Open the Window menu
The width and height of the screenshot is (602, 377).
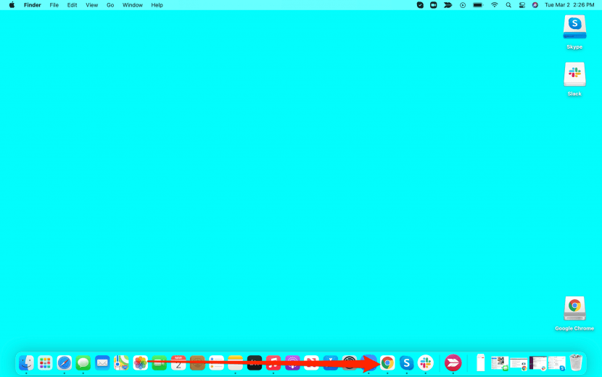point(132,5)
